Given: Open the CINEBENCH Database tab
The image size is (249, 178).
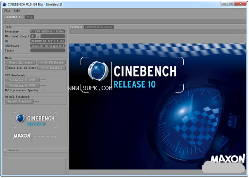Looking at the screenshot, I should tap(99, 27).
